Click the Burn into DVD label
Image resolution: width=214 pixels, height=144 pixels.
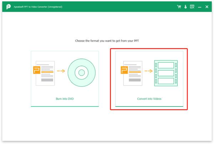(65, 99)
